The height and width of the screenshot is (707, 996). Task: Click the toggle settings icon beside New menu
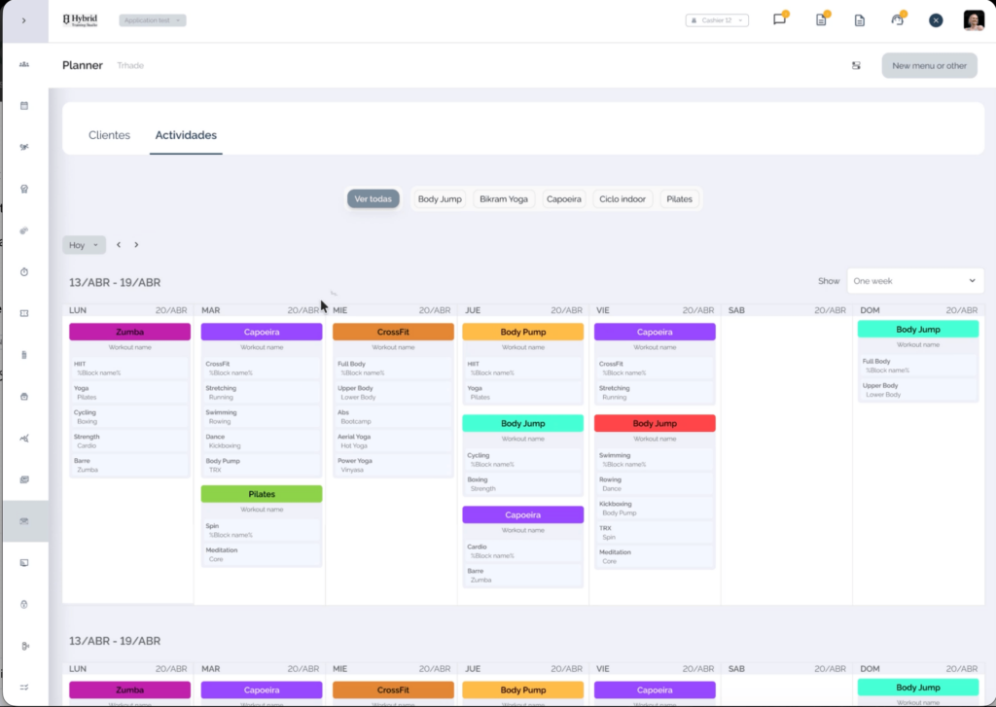(x=856, y=65)
